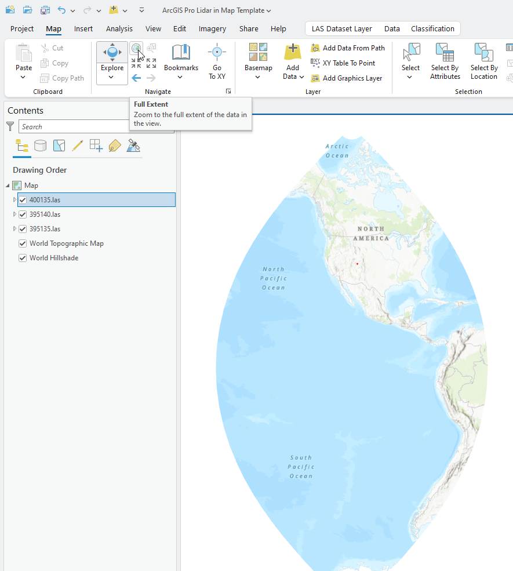Switch to the Classification ribbon tab
Screen dimensions: 513x571
coord(432,28)
